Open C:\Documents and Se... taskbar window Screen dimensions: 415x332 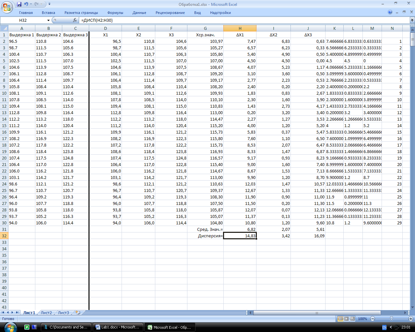coord(66,327)
